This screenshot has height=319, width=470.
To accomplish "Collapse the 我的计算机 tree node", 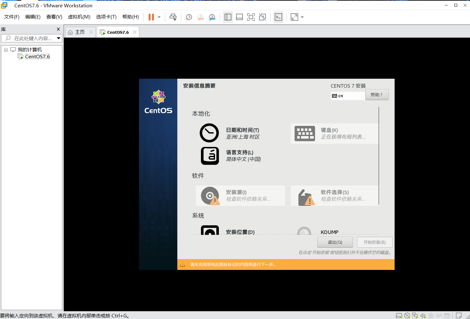I will (6, 50).
